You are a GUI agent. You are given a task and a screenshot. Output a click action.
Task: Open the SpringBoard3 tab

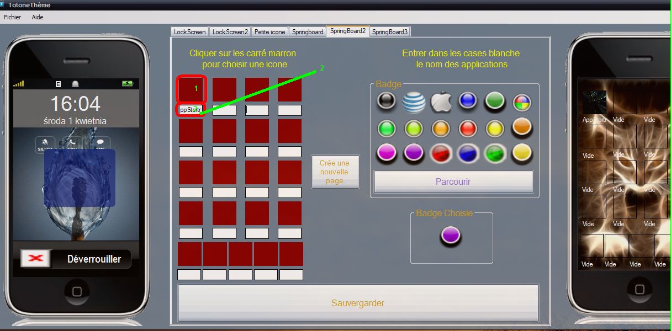click(390, 32)
